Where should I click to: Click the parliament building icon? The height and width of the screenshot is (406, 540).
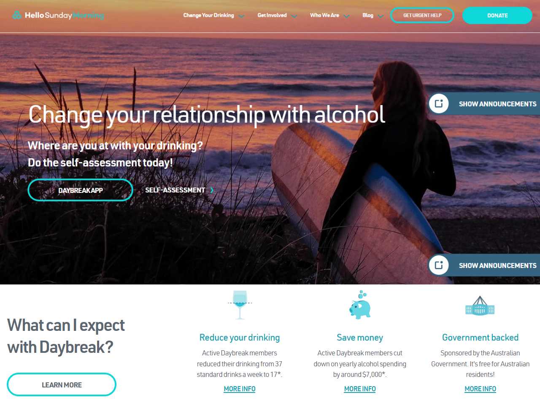480,306
